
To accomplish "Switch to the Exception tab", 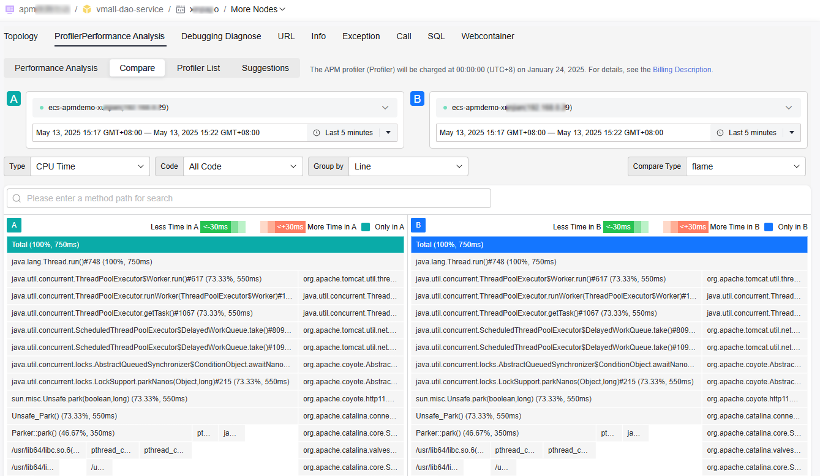I will 361,36.
